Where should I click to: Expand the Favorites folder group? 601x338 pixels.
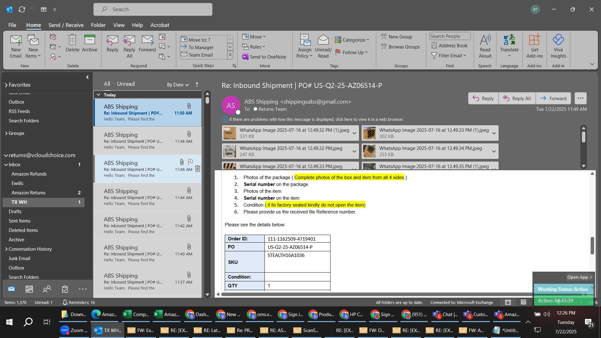coord(6,85)
